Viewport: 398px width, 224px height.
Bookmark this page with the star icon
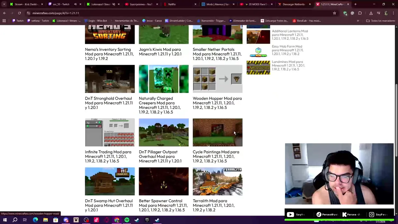click(x=335, y=13)
